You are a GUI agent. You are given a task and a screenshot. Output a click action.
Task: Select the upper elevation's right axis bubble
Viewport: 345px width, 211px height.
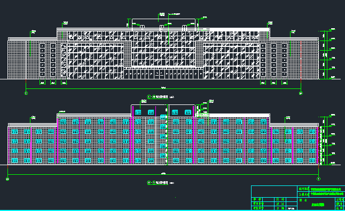coord(301,93)
